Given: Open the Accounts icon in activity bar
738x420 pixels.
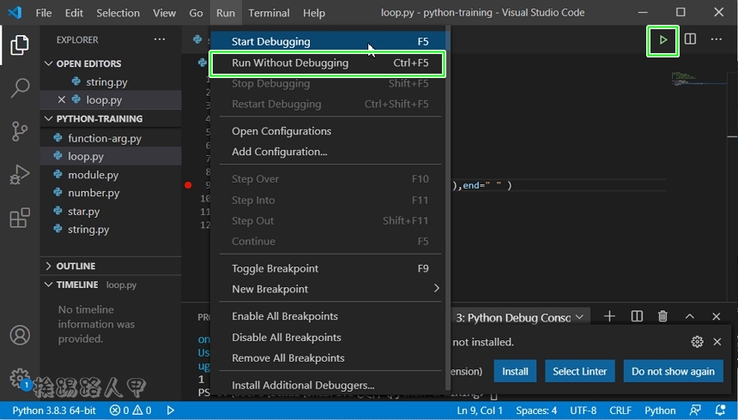Looking at the screenshot, I should coord(19,335).
